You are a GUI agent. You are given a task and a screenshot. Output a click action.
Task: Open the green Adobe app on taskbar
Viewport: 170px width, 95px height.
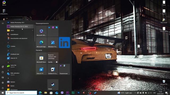pyautogui.click(x=73, y=93)
